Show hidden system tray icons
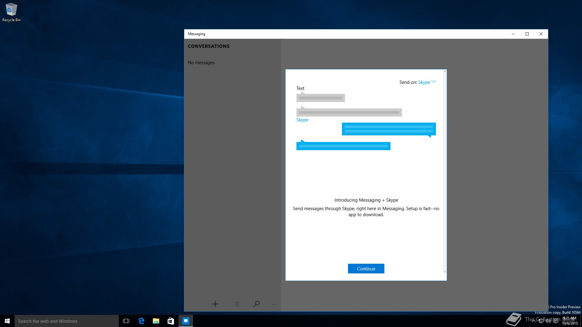This screenshot has height=327, width=582. point(534,321)
